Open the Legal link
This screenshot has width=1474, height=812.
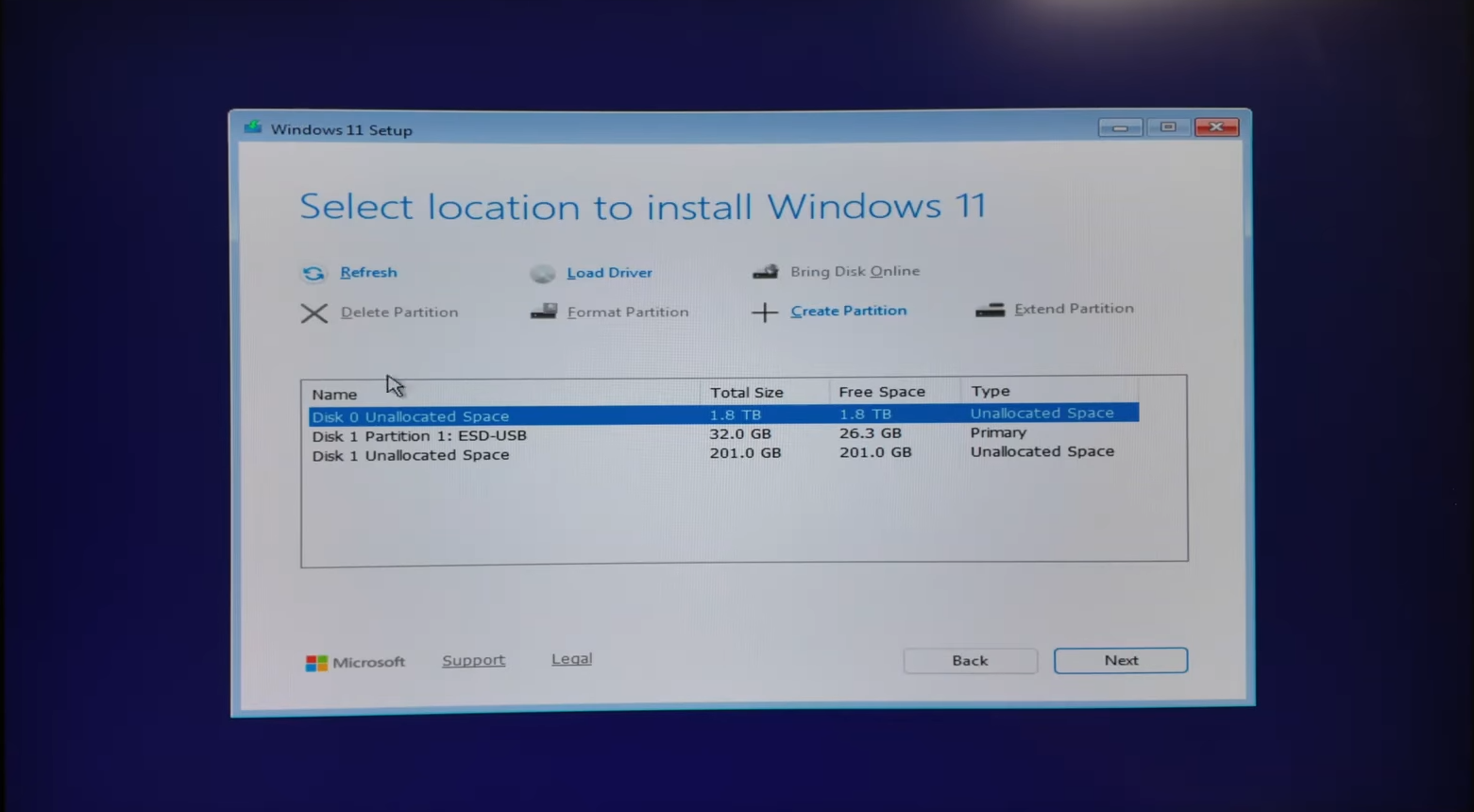click(x=571, y=659)
